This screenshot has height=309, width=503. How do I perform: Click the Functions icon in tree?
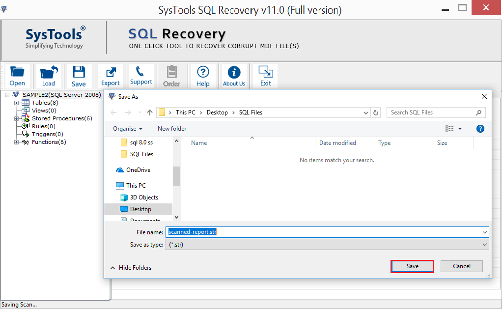click(26, 142)
